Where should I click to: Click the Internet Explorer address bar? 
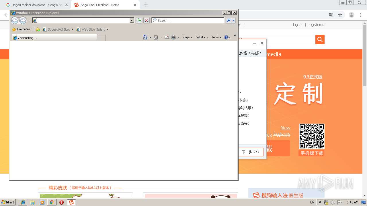click(x=81, y=20)
